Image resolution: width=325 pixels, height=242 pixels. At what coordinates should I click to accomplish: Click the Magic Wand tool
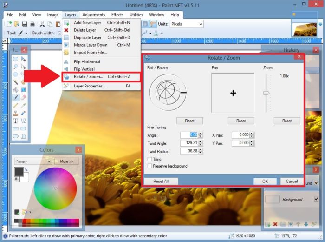coord(15,82)
